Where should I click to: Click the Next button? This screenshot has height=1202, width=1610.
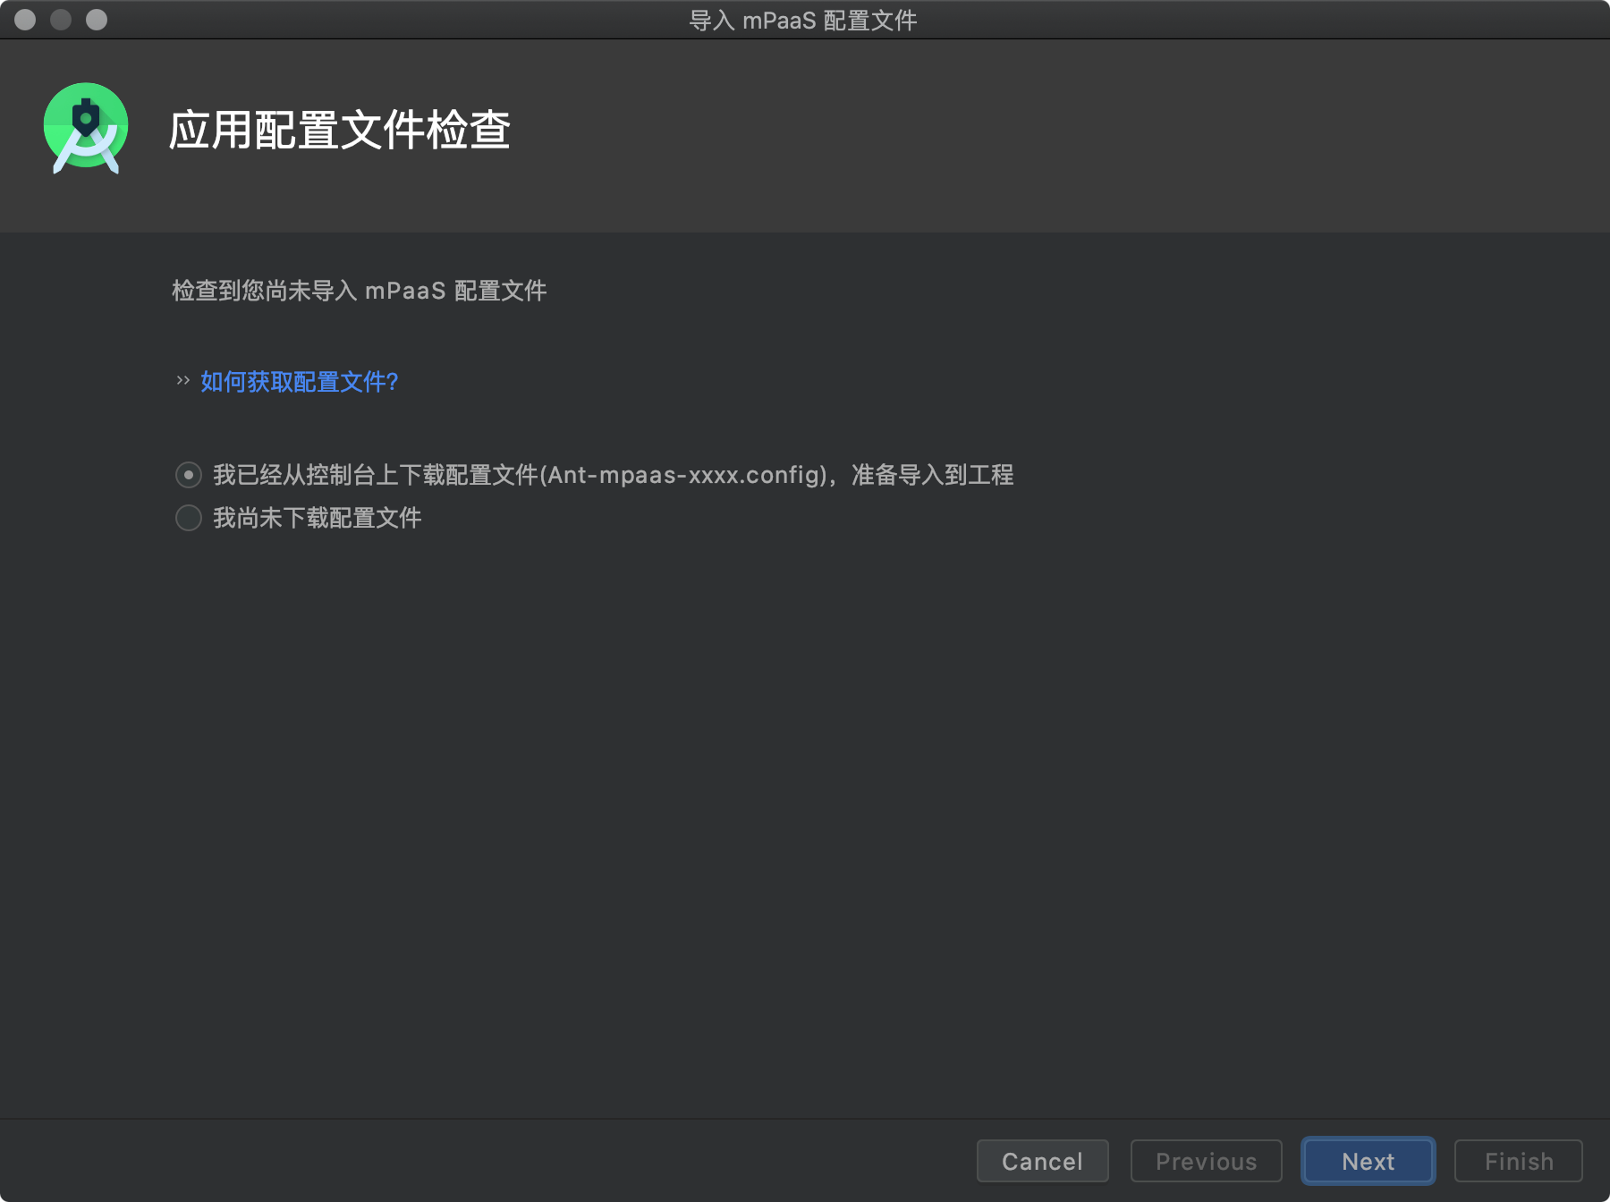click(x=1368, y=1161)
